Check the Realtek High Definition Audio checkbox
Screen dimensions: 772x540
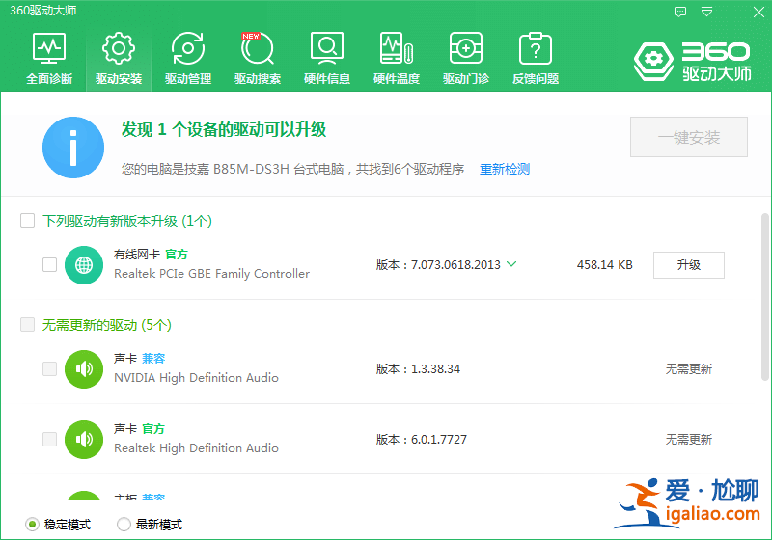coord(50,439)
